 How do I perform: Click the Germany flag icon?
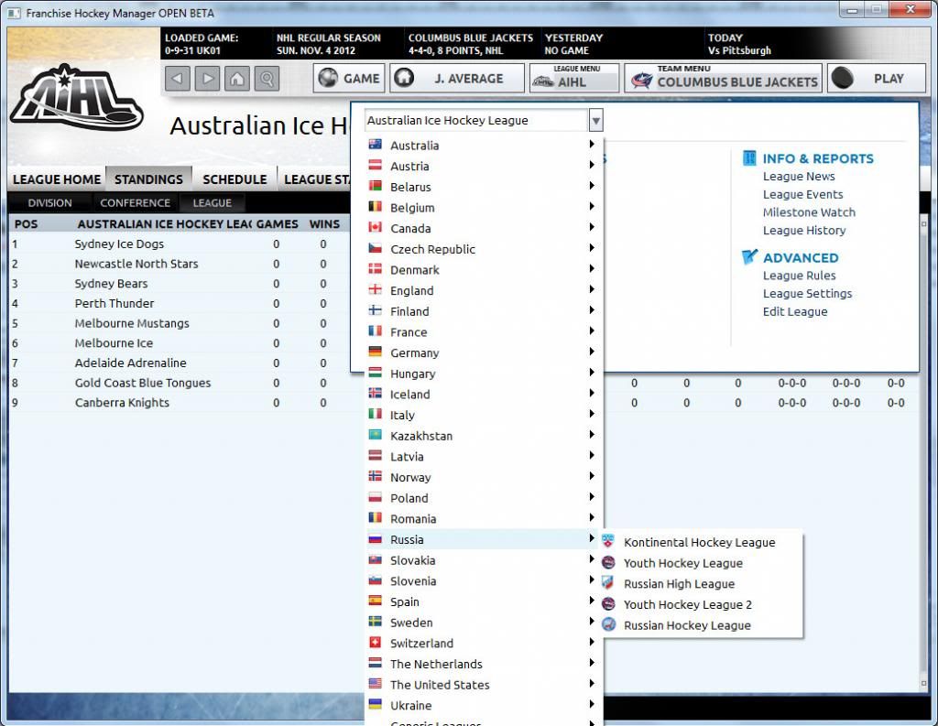375,352
